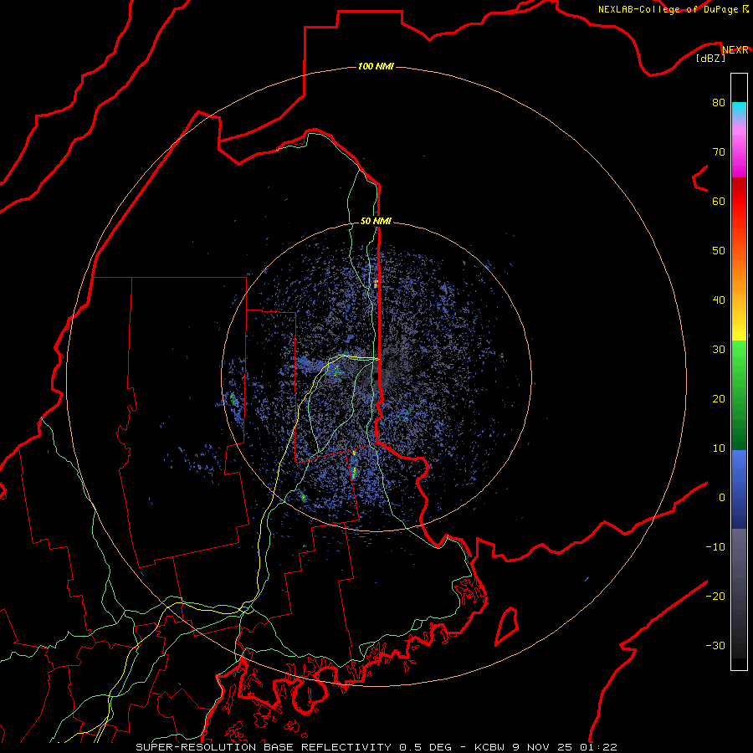The image size is (753, 753).
Task: Click the 80 value on dBZ scale
Action: pyautogui.click(x=719, y=103)
